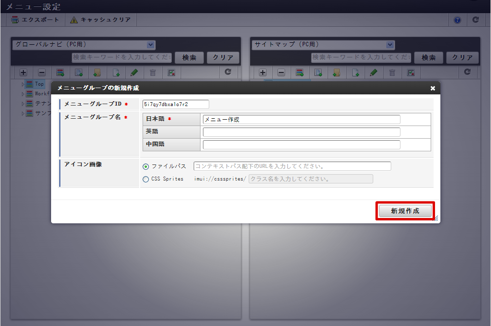Open the グローバルナビ（PC用） dropdown
The image size is (491, 326).
[x=84, y=45]
